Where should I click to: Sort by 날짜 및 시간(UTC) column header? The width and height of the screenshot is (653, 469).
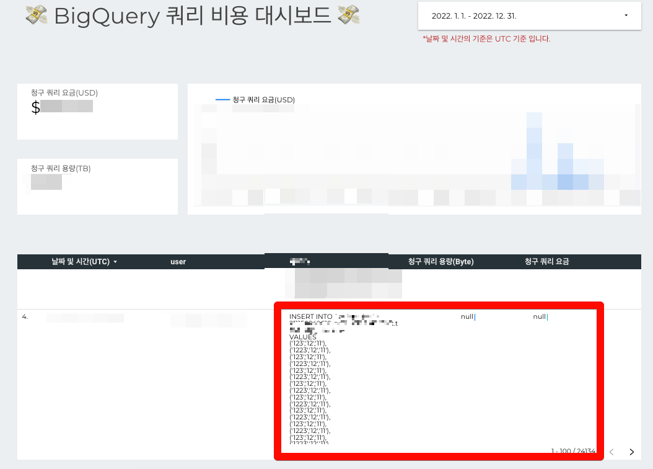tap(84, 262)
